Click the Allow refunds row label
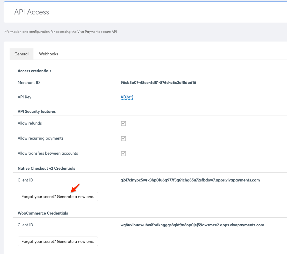Screen dimensions: 287x254 pos(29,123)
